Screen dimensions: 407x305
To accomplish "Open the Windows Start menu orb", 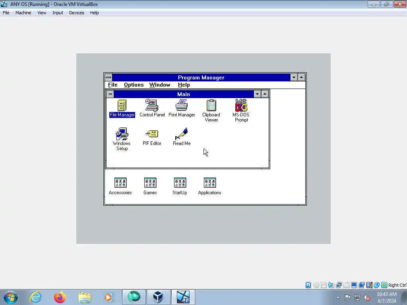I will pos(11,297).
